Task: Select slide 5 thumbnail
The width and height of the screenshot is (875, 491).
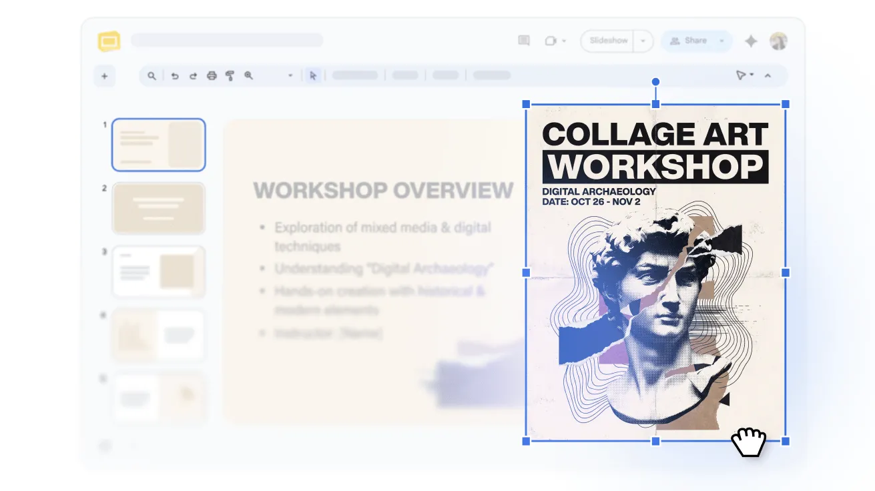Action: (158, 398)
